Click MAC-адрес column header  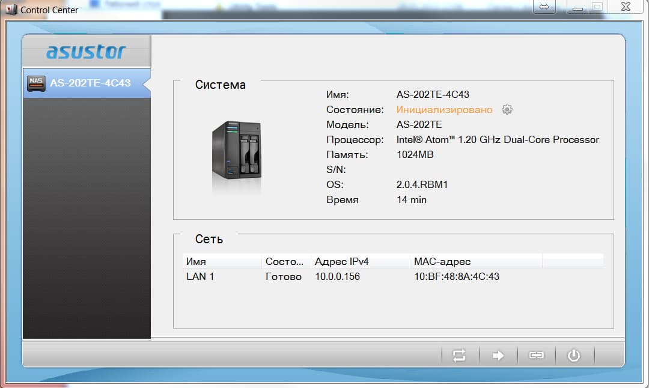coord(476,261)
